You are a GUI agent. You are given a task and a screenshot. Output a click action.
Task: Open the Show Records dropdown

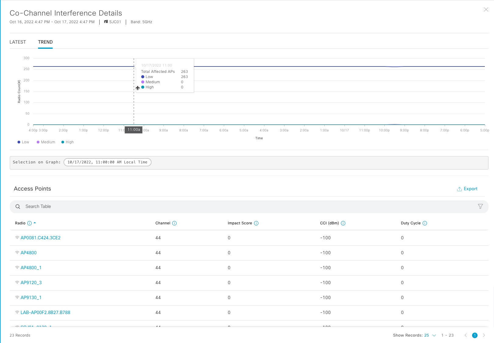point(430,335)
